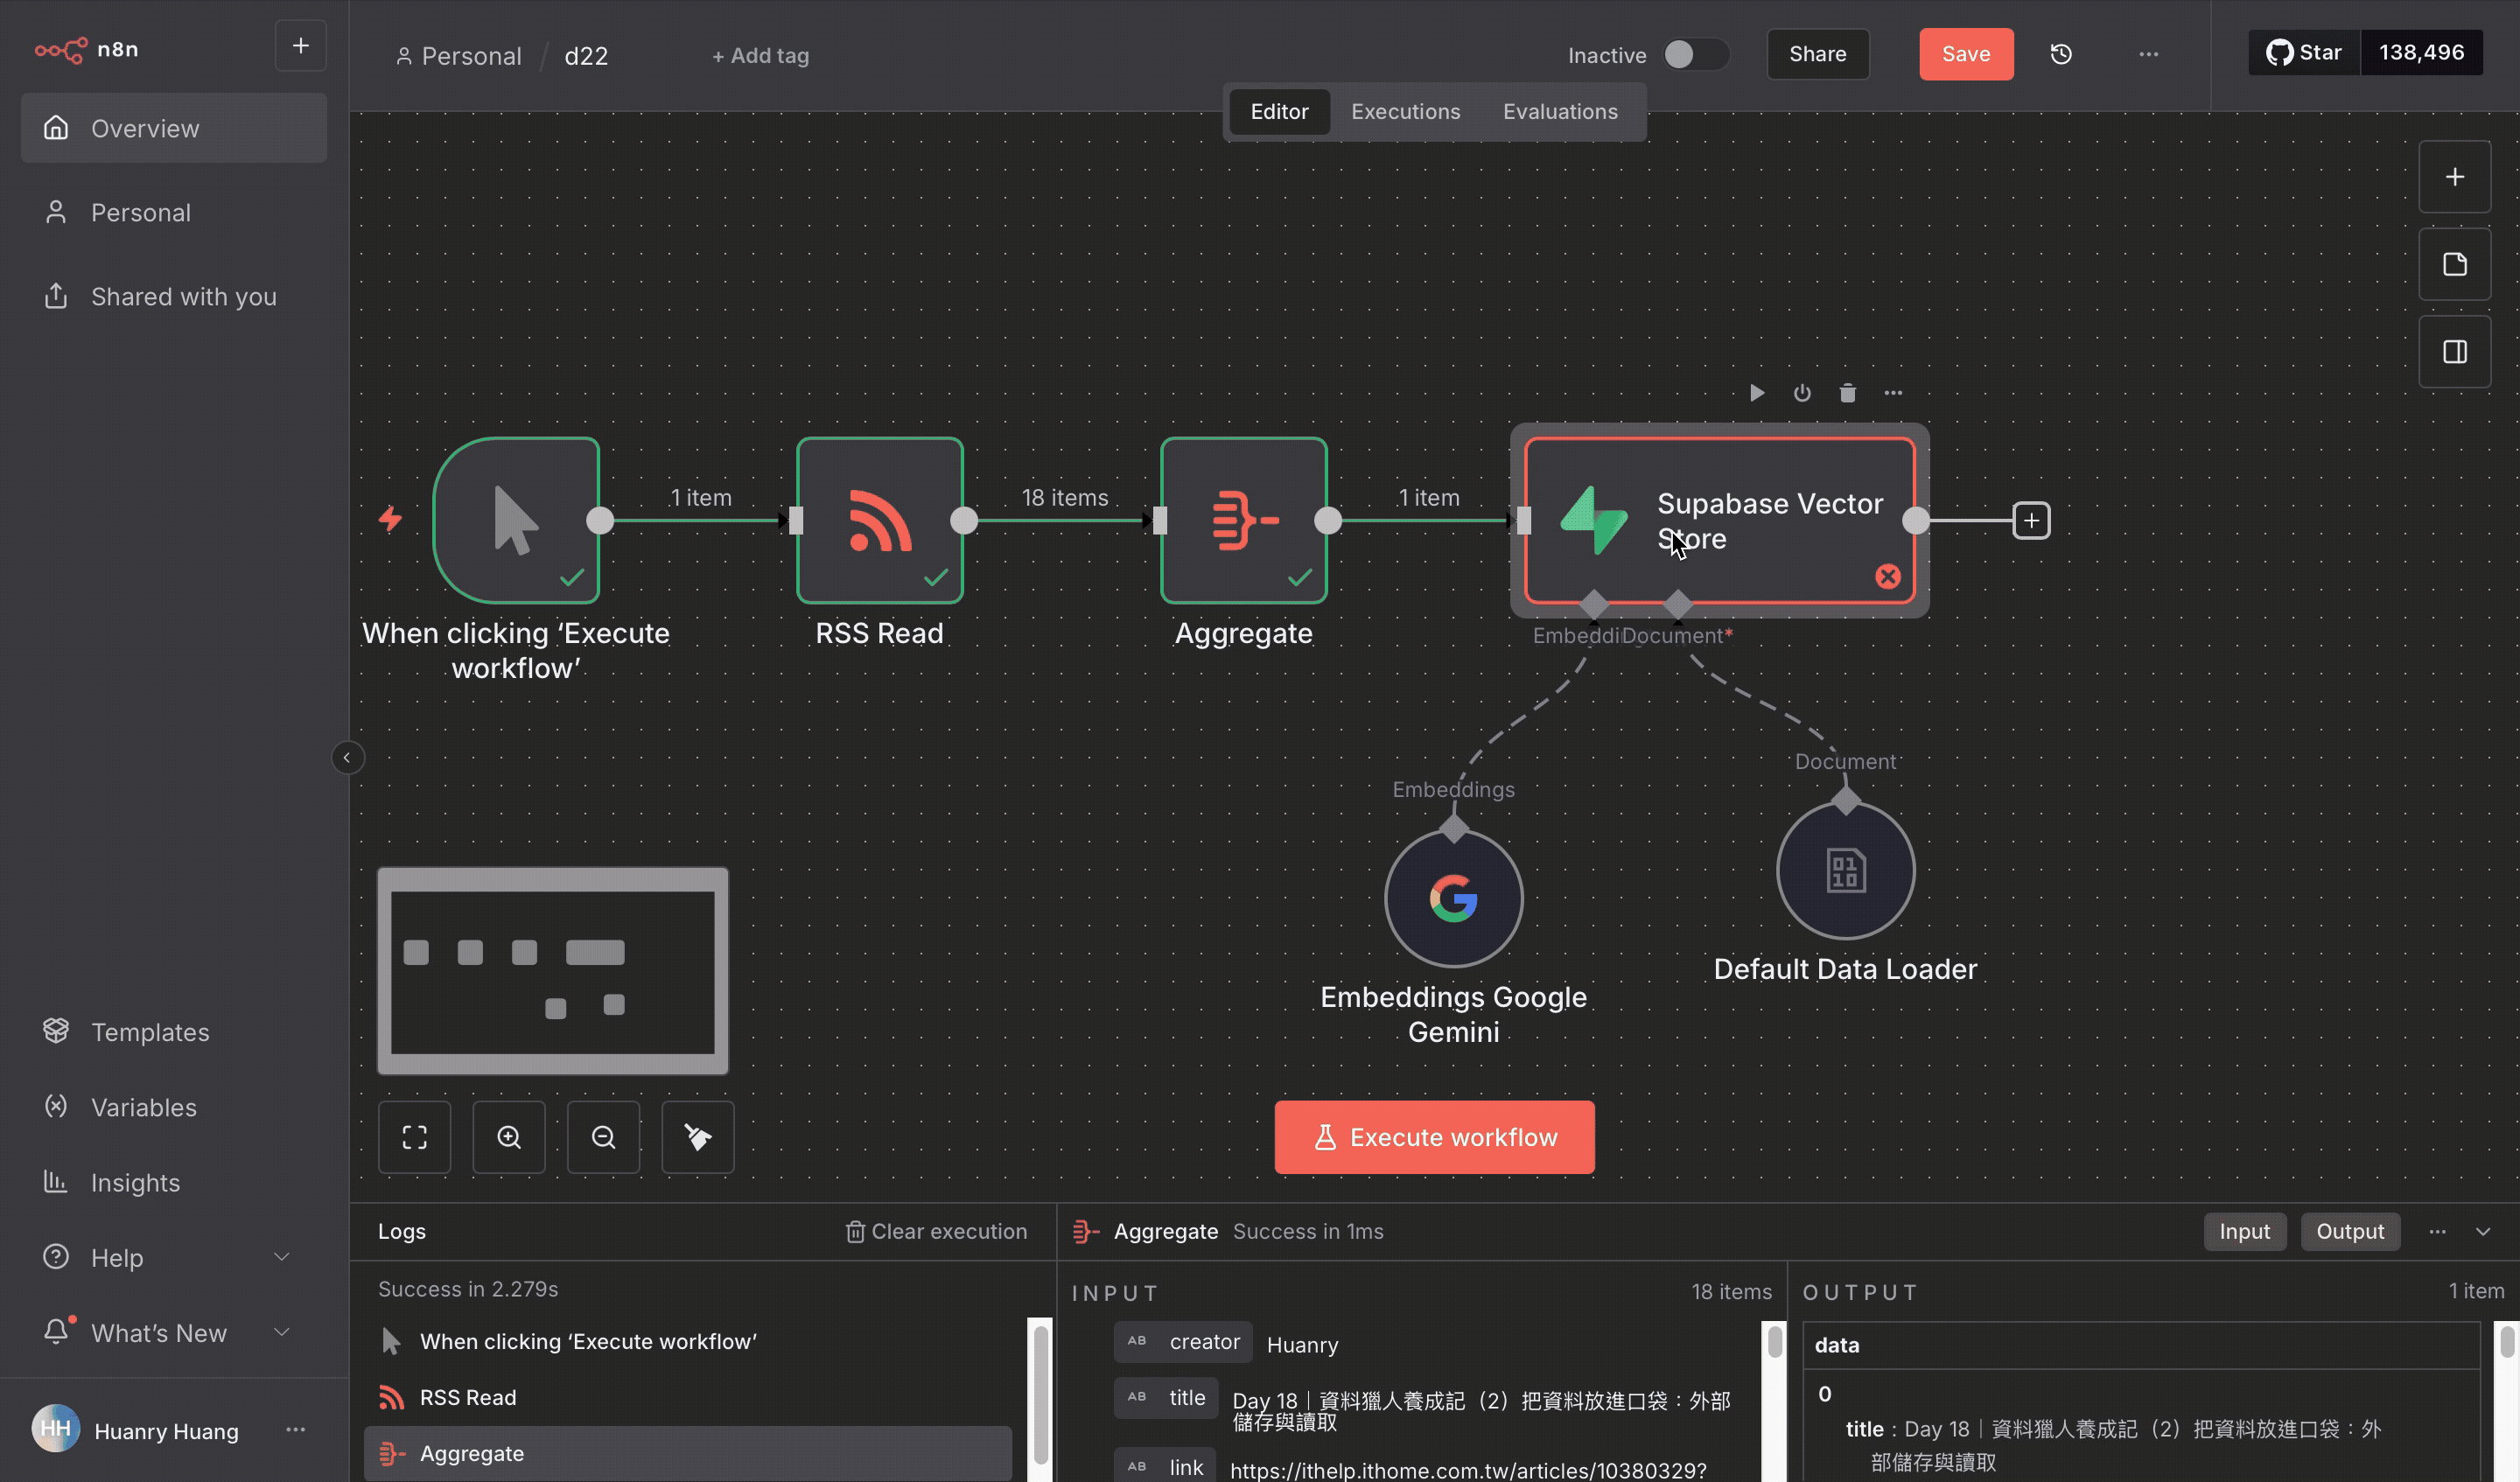2520x1482 pixels.
Task: Open Overview in the sidebar
Action: (x=174, y=128)
